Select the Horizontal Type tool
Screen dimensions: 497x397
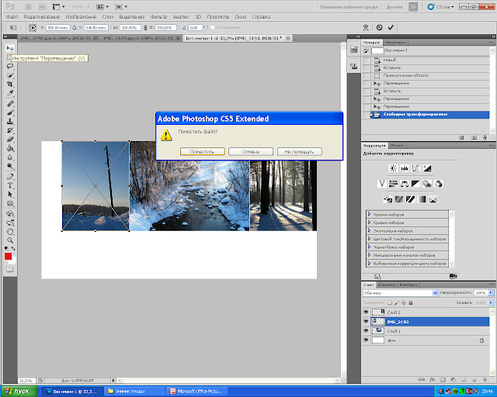point(10,185)
